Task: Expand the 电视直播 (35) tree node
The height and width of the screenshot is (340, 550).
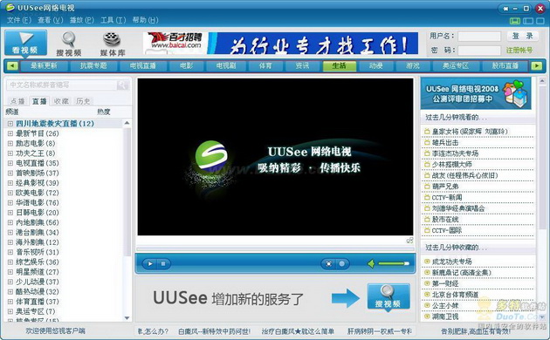Action: point(10,163)
